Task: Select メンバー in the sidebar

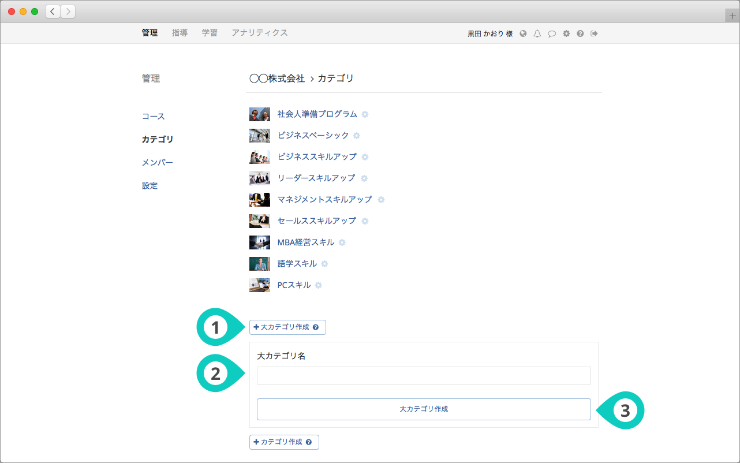Action: coord(157,163)
